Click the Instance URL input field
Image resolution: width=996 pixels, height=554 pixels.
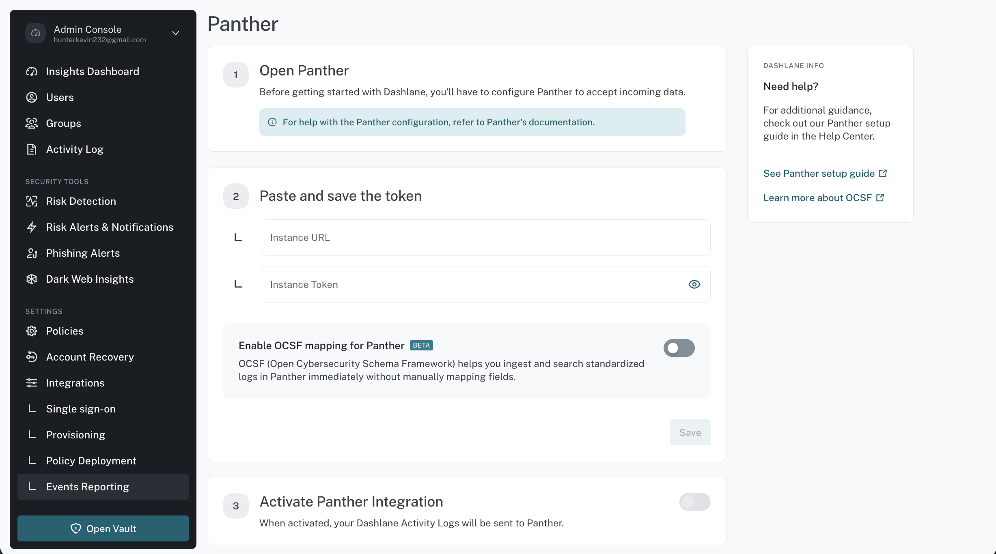486,238
